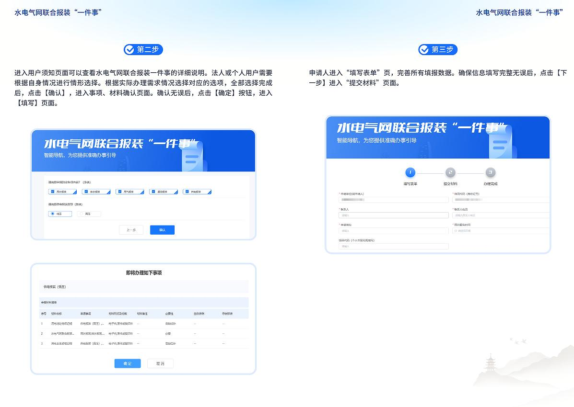Uncheck the 用水报装 checkbox
The height and width of the screenshot is (407, 574).
click(53, 192)
